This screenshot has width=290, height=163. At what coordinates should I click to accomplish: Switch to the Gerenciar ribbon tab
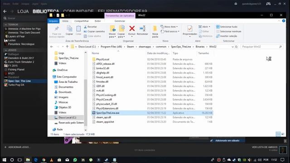120,21
